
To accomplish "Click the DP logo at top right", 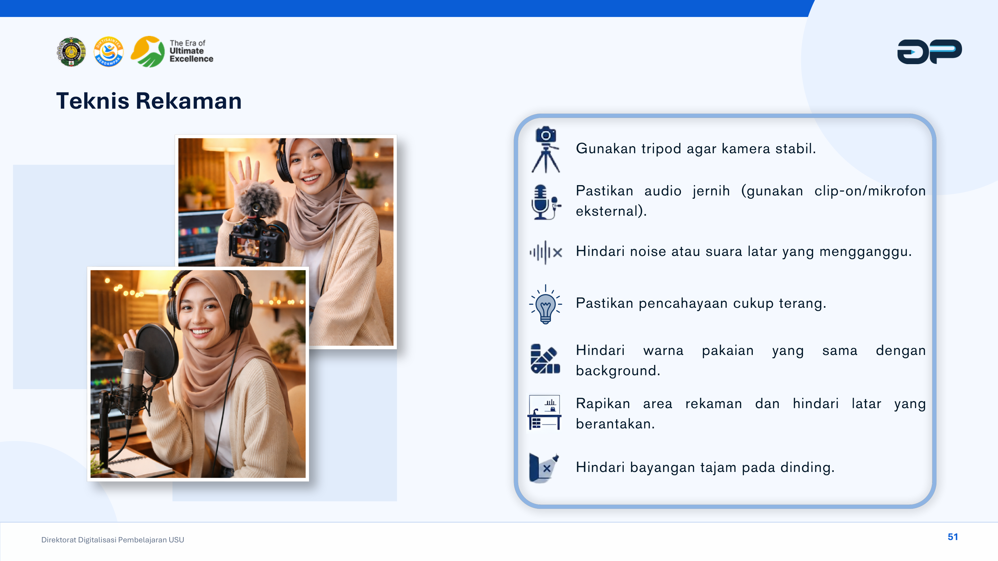I will (929, 52).
